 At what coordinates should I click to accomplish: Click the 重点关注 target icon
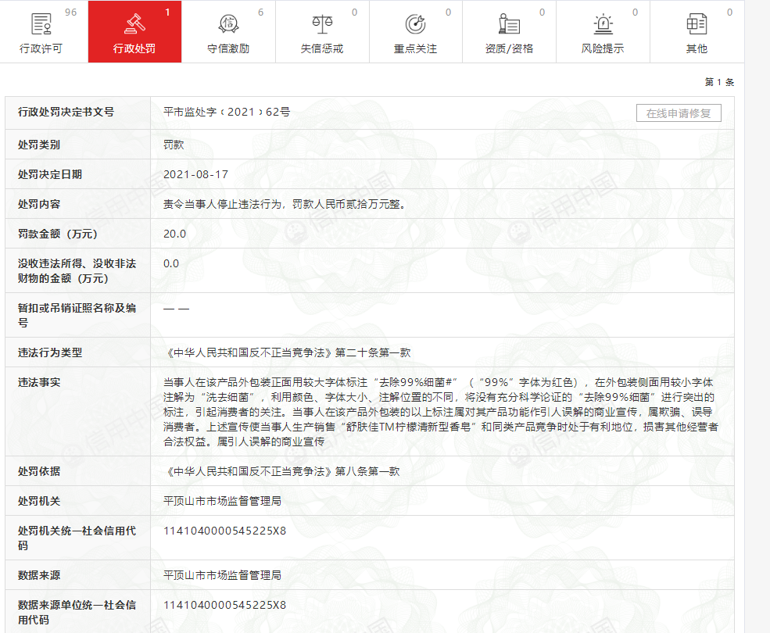[x=415, y=24]
